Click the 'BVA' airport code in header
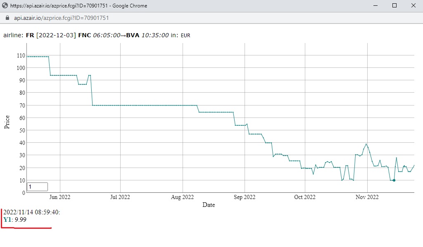The image size is (423, 247). [133, 35]
